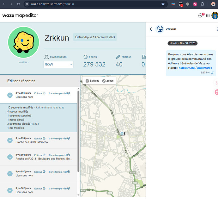Open modified segment number 1
This screenshot has width=218, height=199.
coord(35,108)
